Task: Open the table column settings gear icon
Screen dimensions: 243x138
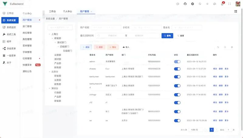Action: coord(232,47)
